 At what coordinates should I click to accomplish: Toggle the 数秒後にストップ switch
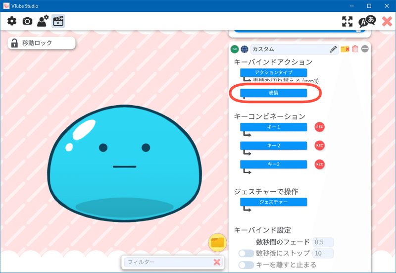pos(246,253)
